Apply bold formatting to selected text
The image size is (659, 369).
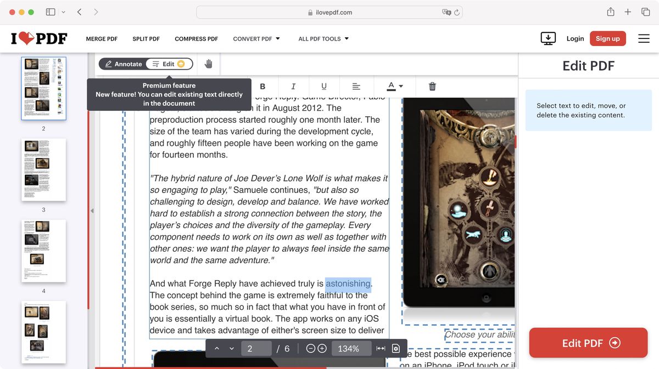coord(263,86)
